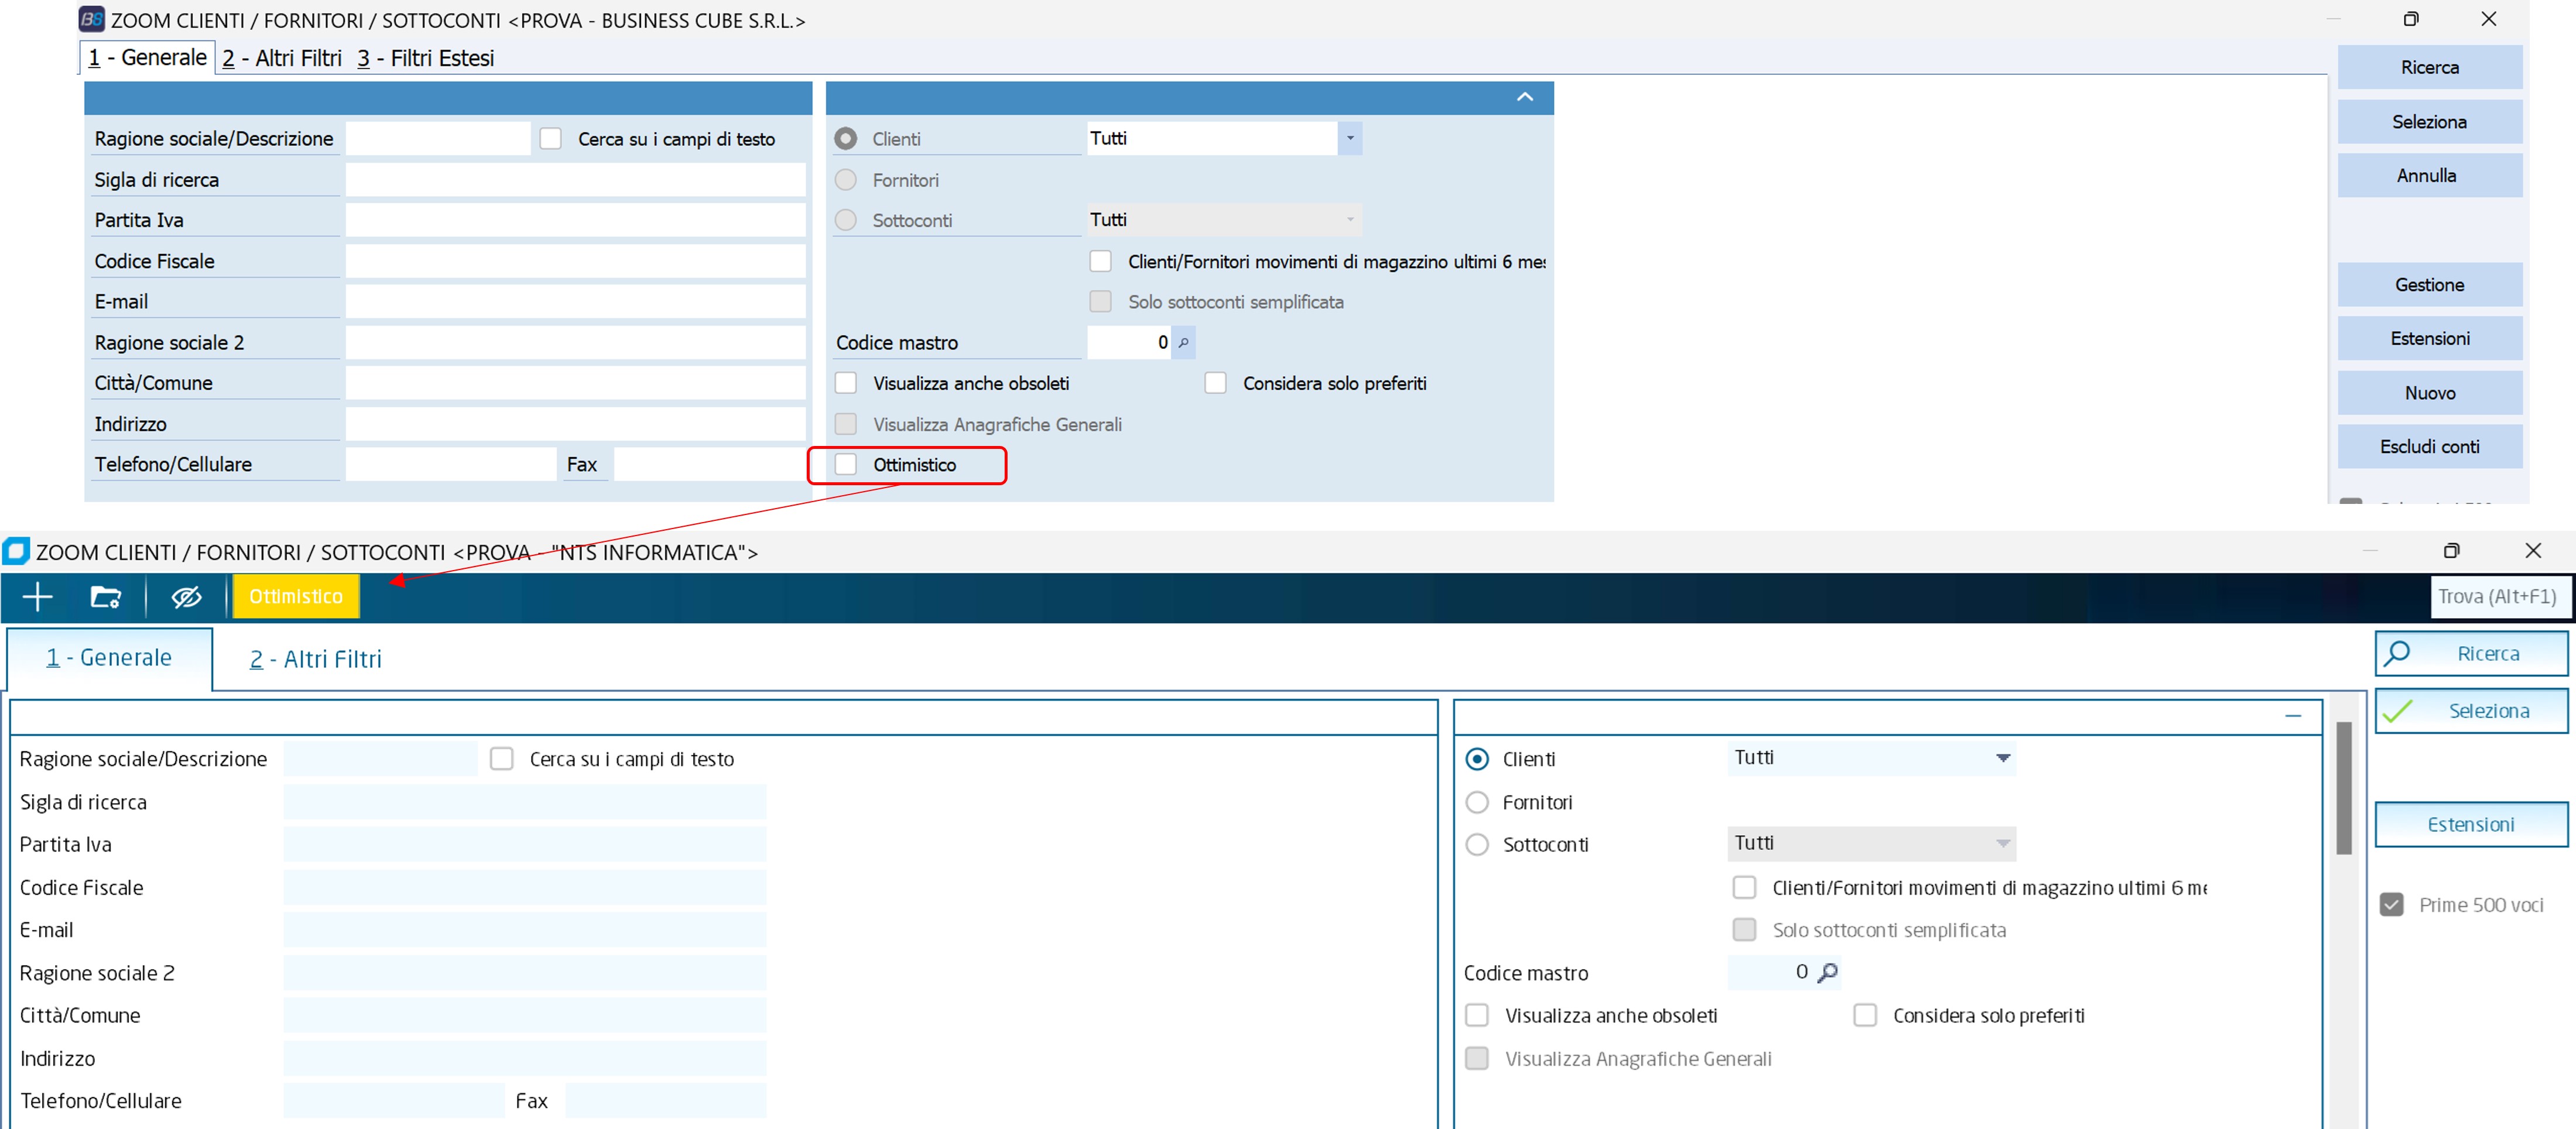Click the plus (new) toolbar icon
This screenshot has width=2576, height=1129.
pyautogui.click(x=37, y=597)
